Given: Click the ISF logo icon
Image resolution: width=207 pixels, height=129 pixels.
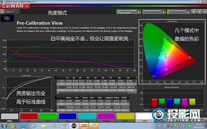Looking at the screenshot, I should pyautogui.click(x=7, y=18).
